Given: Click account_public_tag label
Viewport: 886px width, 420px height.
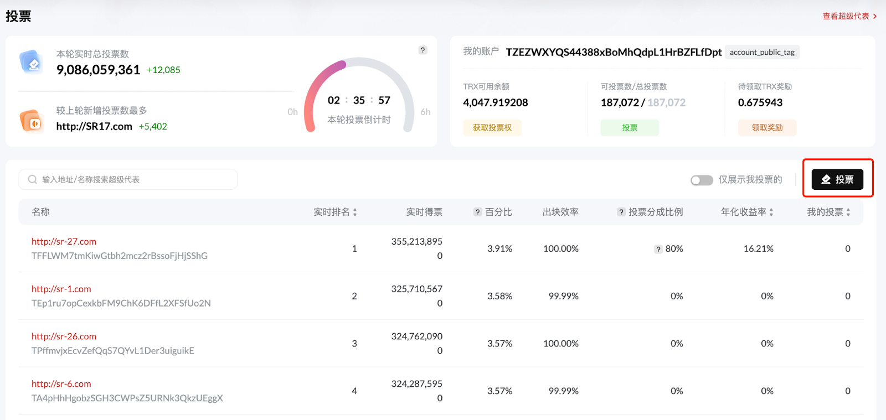Looking at the screenshot, I should pos(762,52).
